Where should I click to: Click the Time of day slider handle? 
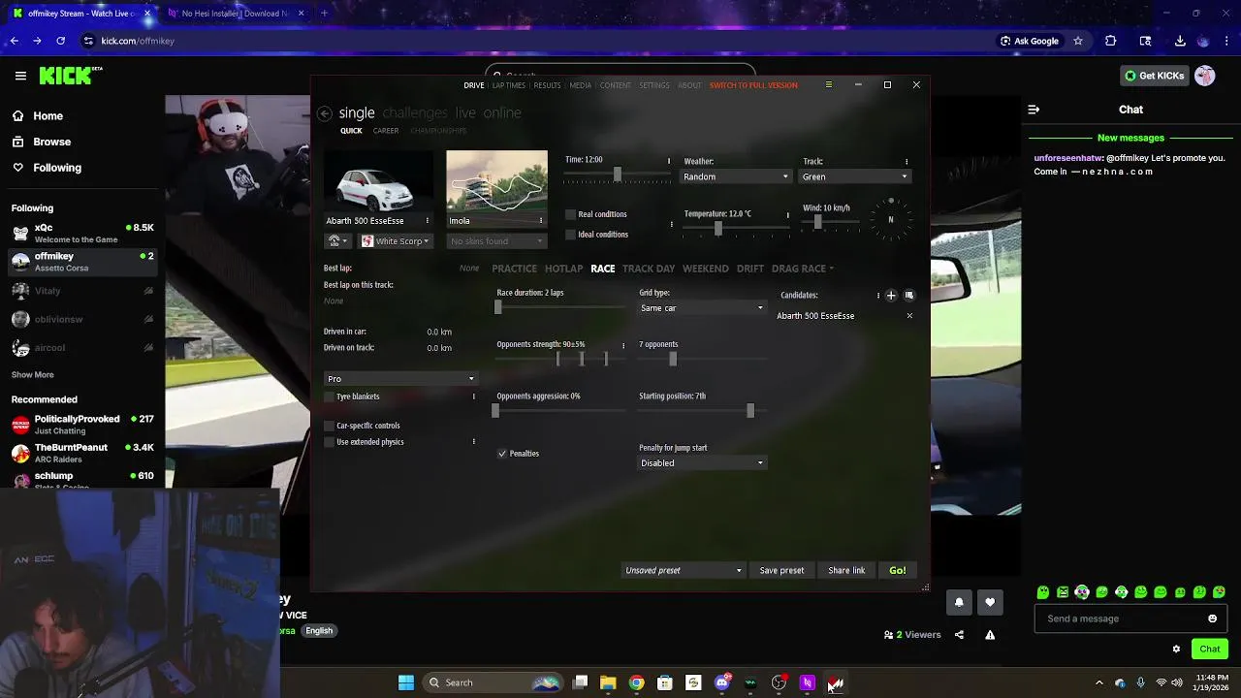tap(617, 174)
